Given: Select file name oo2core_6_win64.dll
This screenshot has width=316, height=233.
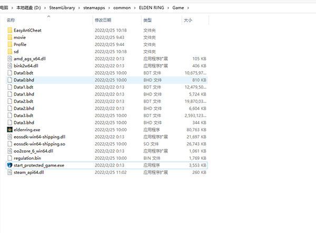Looking at the screenshot, I should point(34,151).
